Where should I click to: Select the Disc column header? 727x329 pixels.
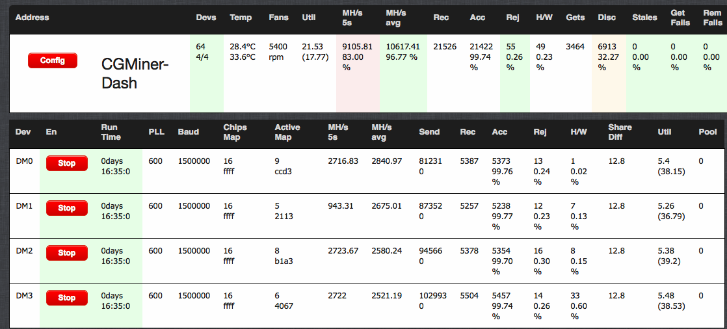click(x=607, y=18)
